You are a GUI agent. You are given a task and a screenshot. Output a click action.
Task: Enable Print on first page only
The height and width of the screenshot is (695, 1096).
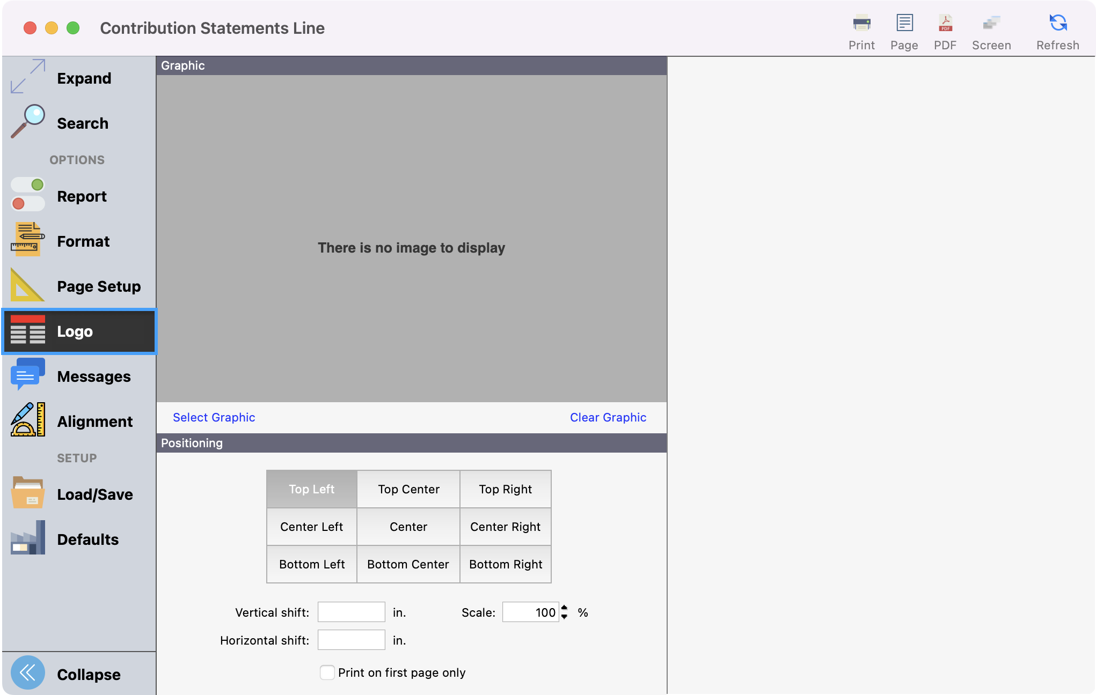coord(327,672)
